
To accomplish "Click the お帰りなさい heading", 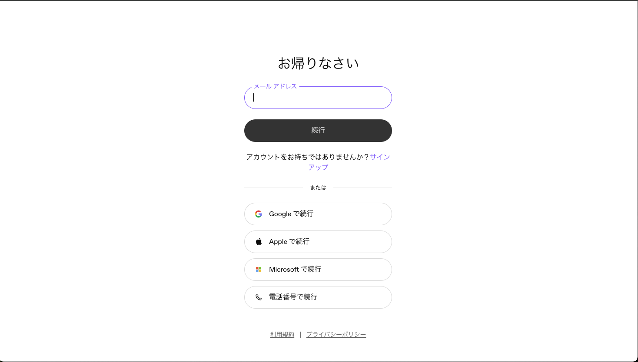I will click(x=318, y=63).
